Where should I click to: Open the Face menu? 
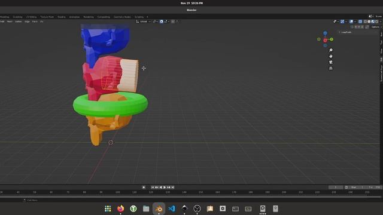coord(35,21)
